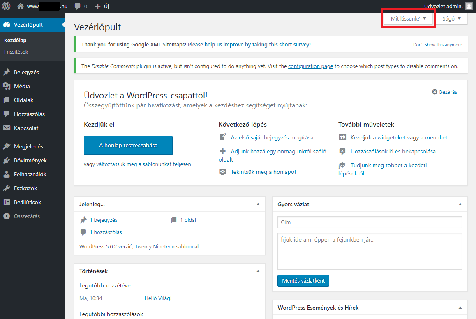Click the Bővítmények plugin icon
The height and width of the screenshot is (319, 476).
point(7,160)
